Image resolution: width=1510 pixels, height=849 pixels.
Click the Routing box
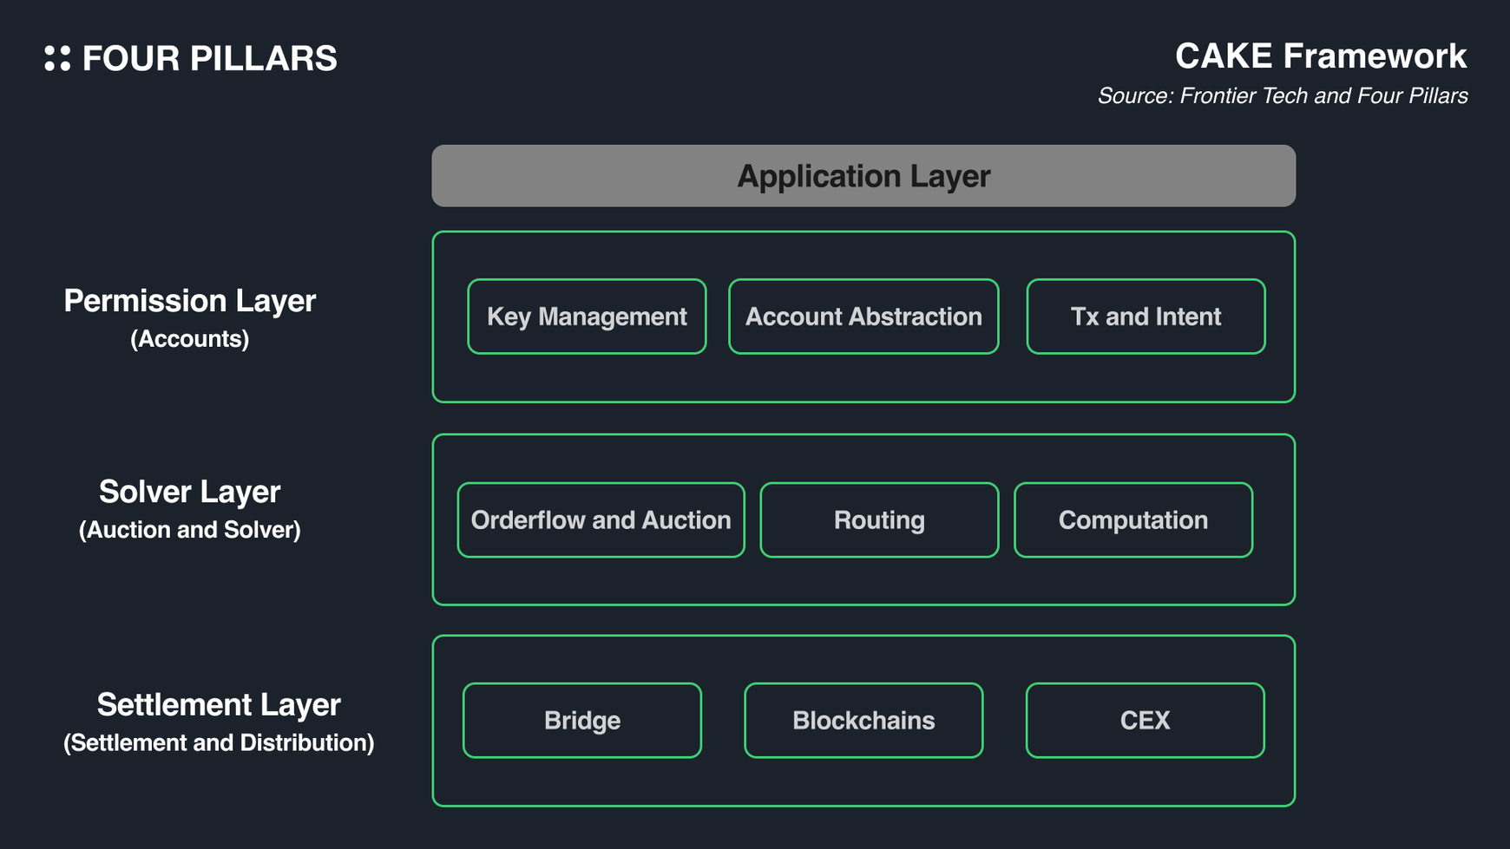click(878, 520)
